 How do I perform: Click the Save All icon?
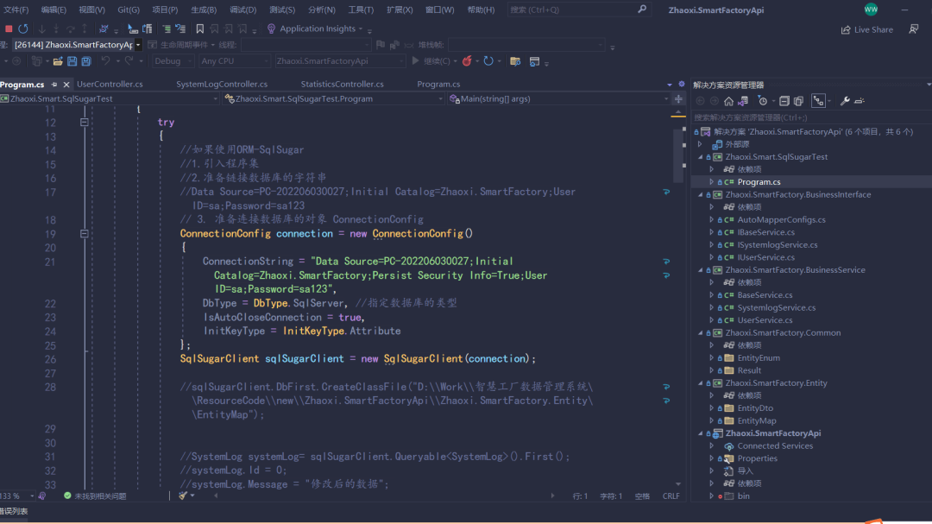(86, 61)
